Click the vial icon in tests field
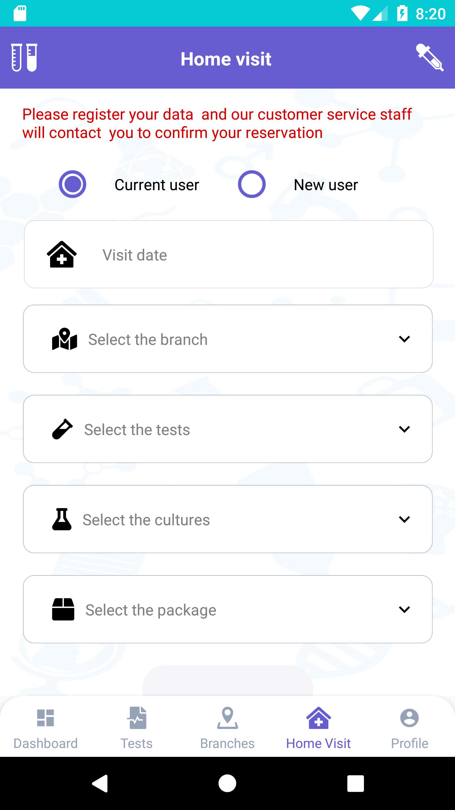This screenshot has height=810, width=455. pos(62,429)
